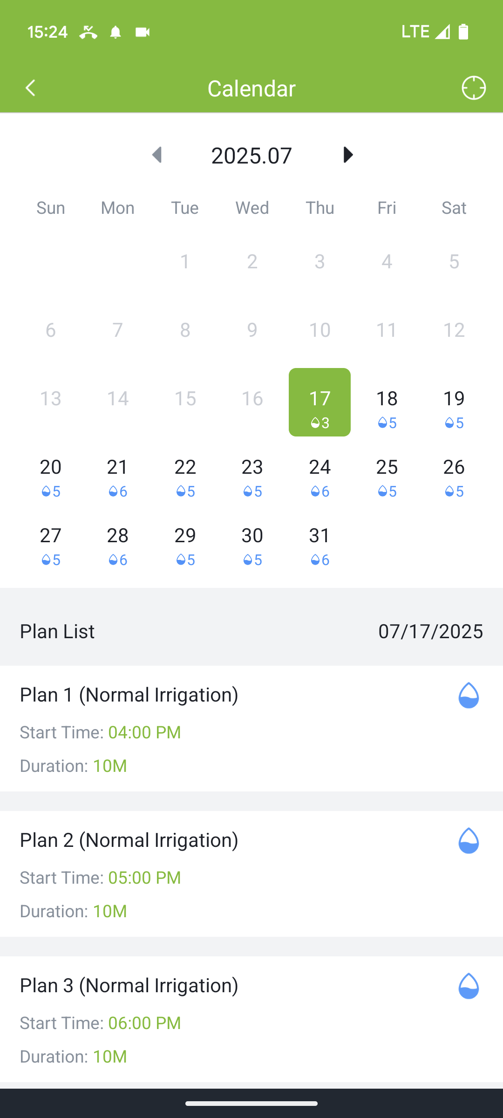Select July 21 with 6 plans
The width and height of the screenshot is (503, 1118).
(x=118, y=477)
